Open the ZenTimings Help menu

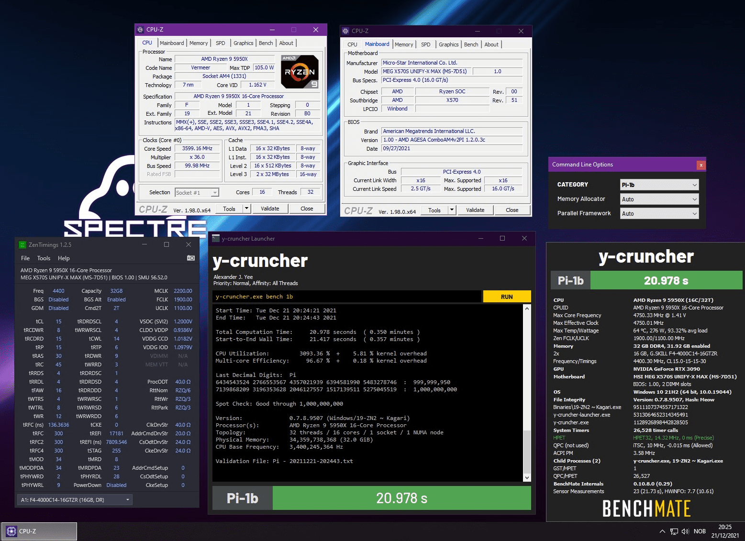pyautogui.click(x=64, y=258)
